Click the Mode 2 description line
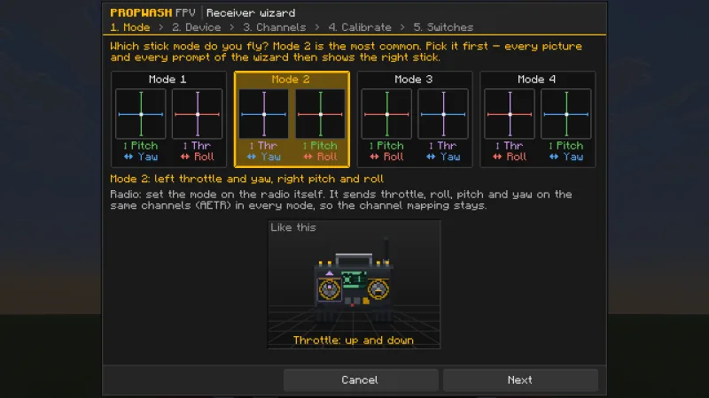709x398 pixels. (x=247, y=179)
